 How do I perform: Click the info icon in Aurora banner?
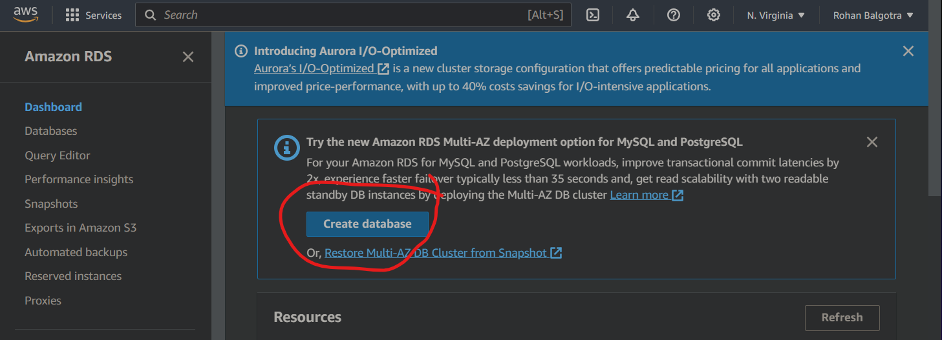point(241,51)
